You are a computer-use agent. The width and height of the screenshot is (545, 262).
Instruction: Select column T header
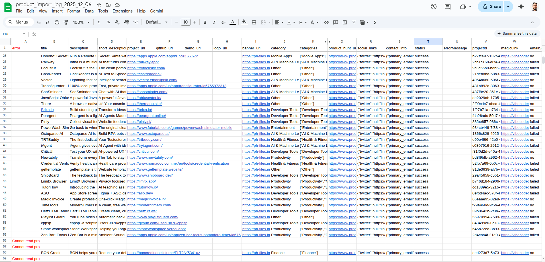click(x=428, y=41)
